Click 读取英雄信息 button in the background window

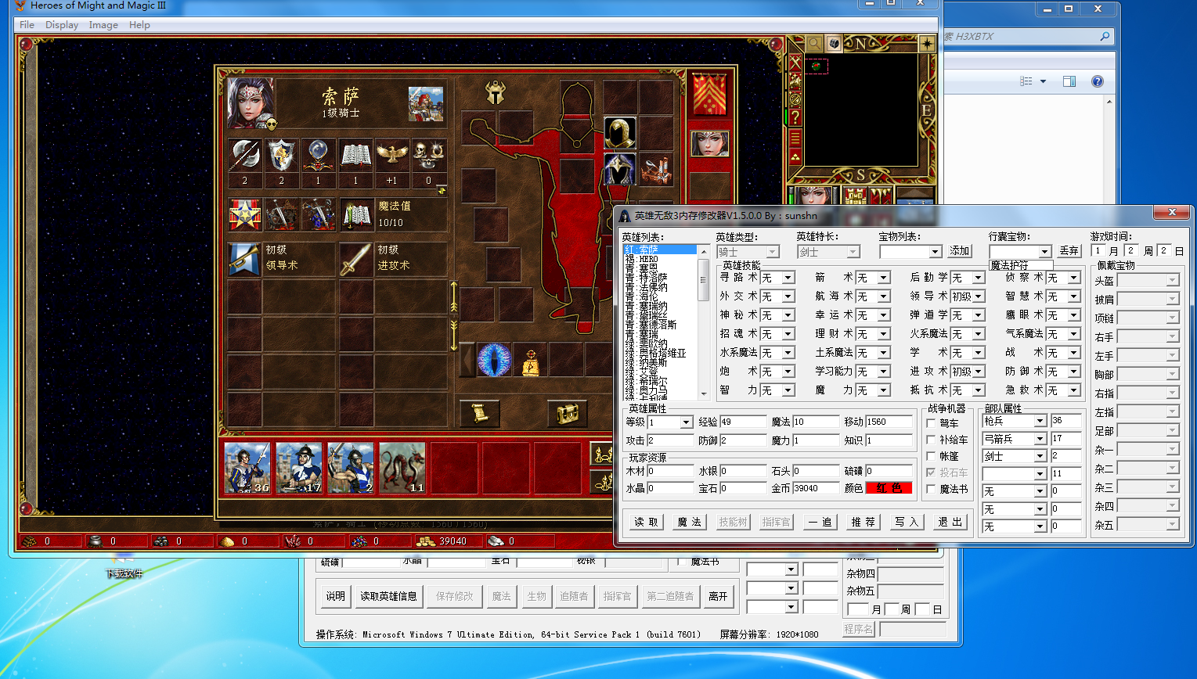point(388,596)
